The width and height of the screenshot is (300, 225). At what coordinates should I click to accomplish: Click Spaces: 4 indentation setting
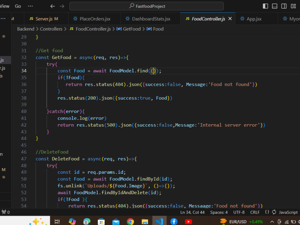pos(219,212)
